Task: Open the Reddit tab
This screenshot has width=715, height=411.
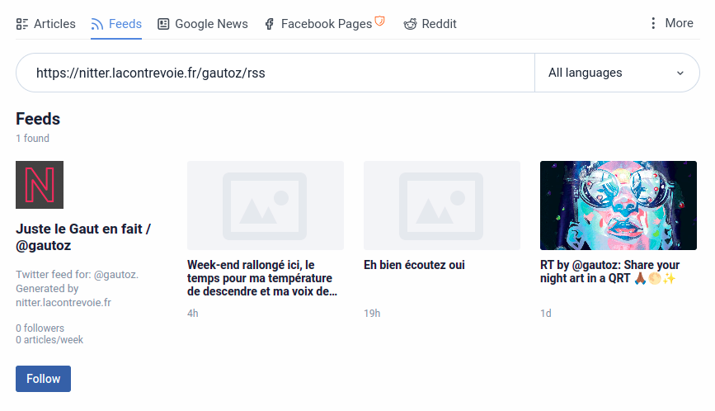Action: coord(439,24)
